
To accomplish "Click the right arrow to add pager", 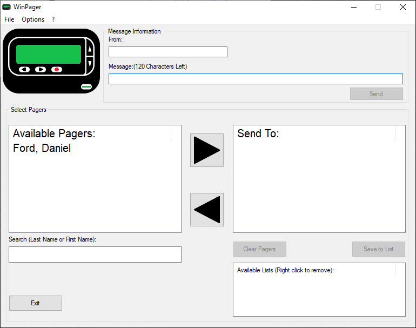I will click(206, 150).
